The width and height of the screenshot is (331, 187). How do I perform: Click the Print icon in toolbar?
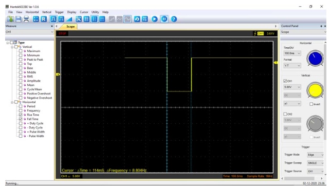[26, 19]
